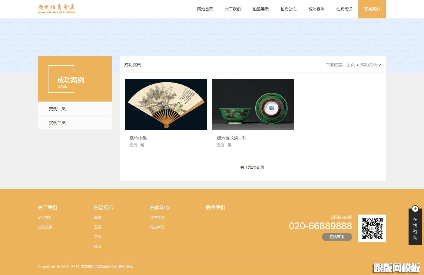Click the QR code in the footer

pos(372,228)
